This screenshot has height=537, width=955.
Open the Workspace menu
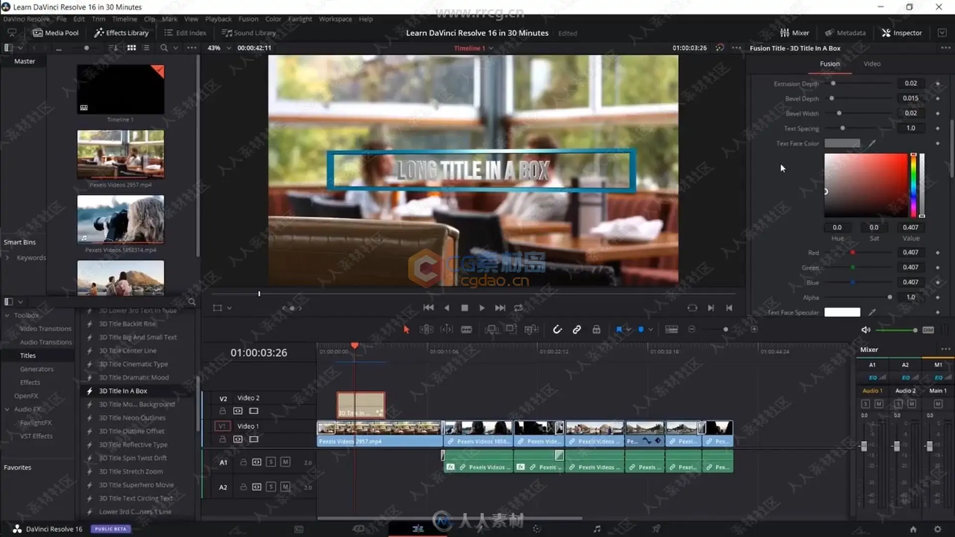335,19
